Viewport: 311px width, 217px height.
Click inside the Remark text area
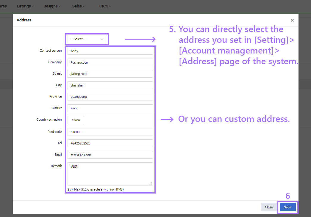(x=110, y=174)
